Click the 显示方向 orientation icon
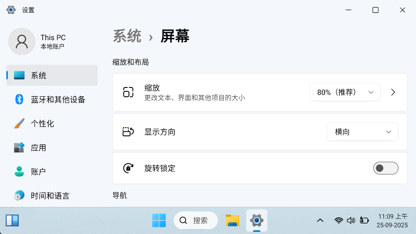This screenshot has width=416, height=234. 128,132
